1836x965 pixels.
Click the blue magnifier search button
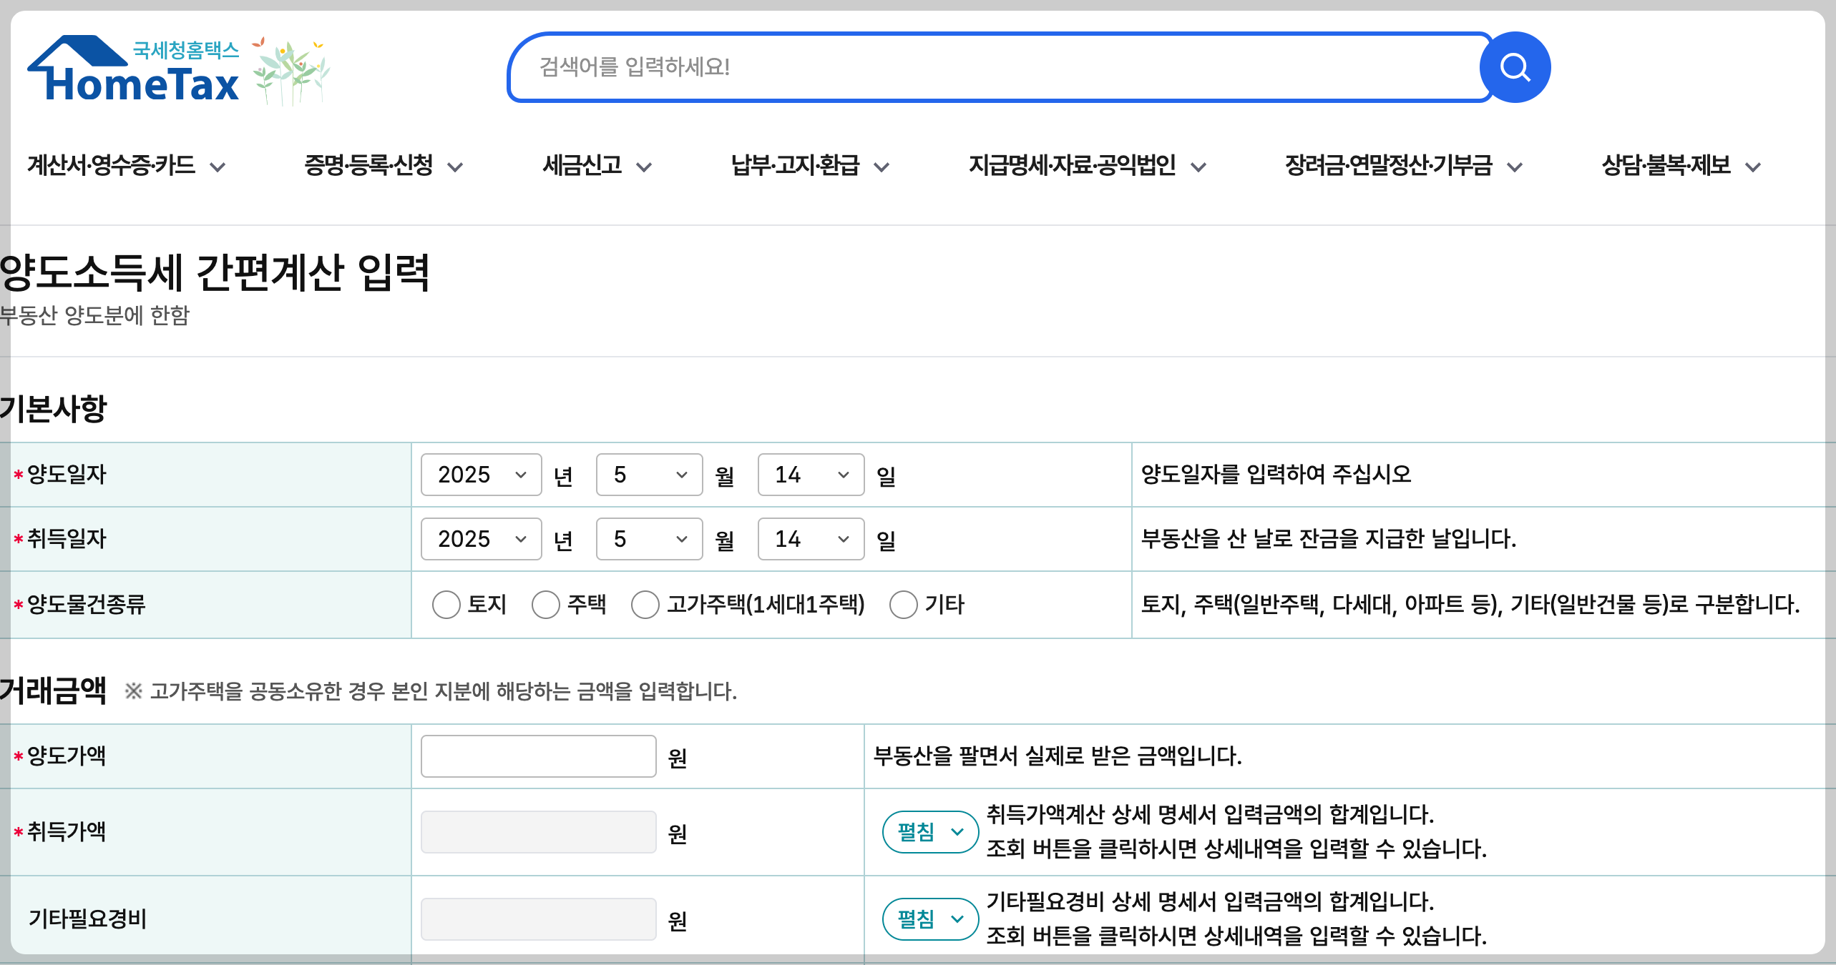click(1515, 67)
